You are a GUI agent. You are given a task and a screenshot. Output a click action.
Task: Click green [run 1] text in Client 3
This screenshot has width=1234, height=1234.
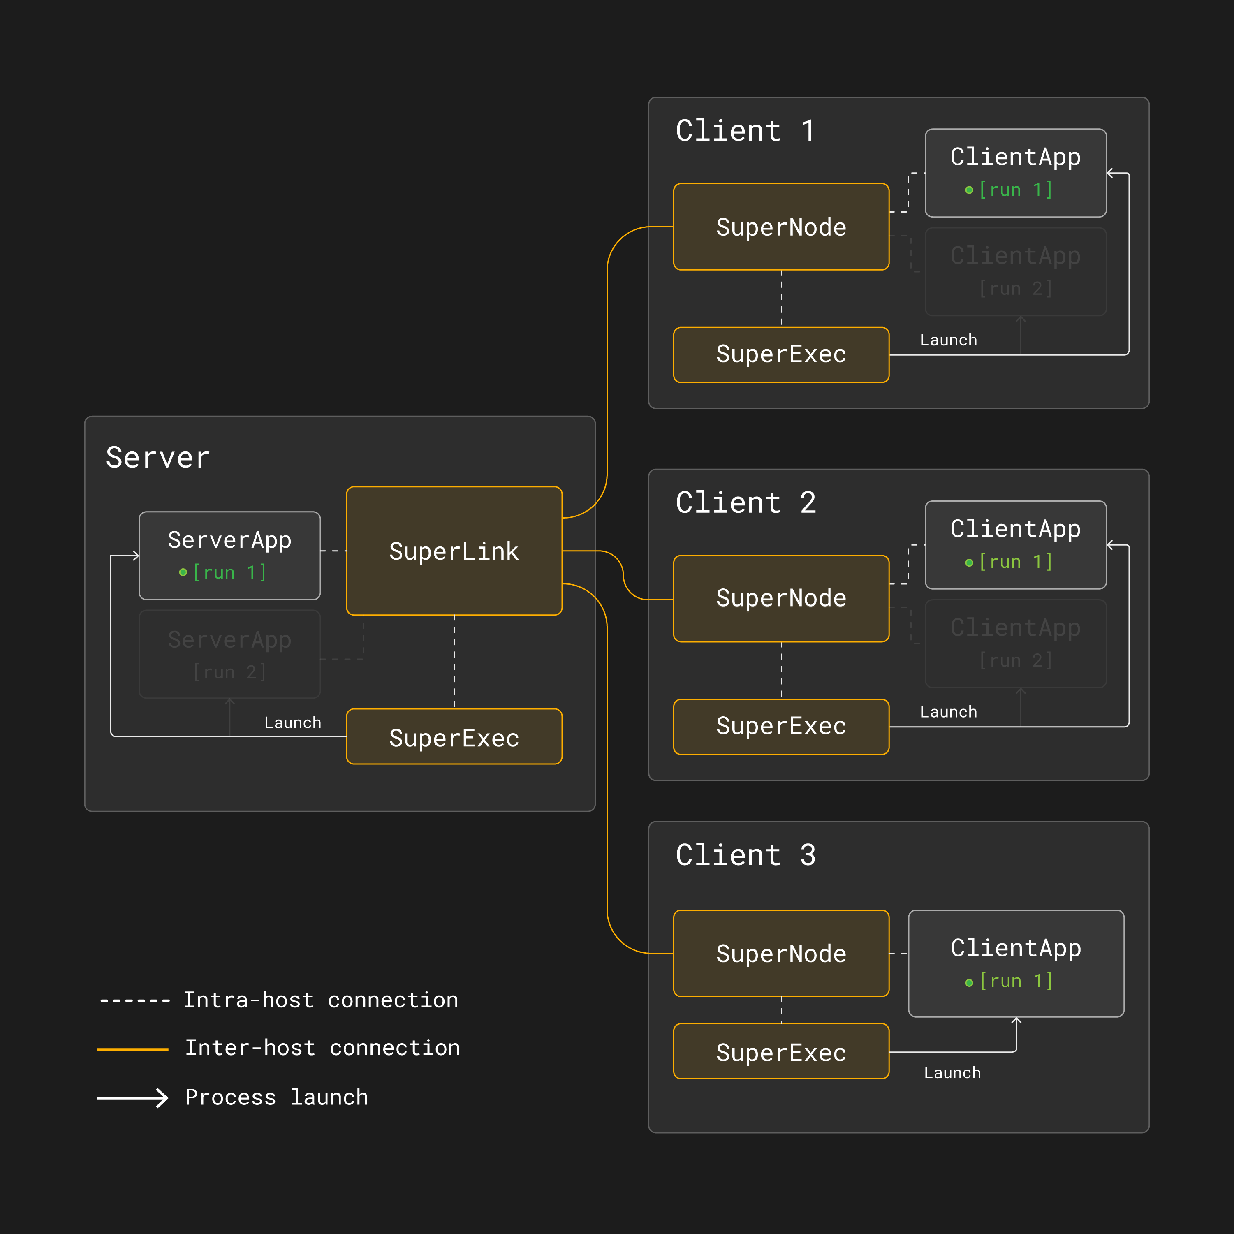click(x=1016, y=981)
